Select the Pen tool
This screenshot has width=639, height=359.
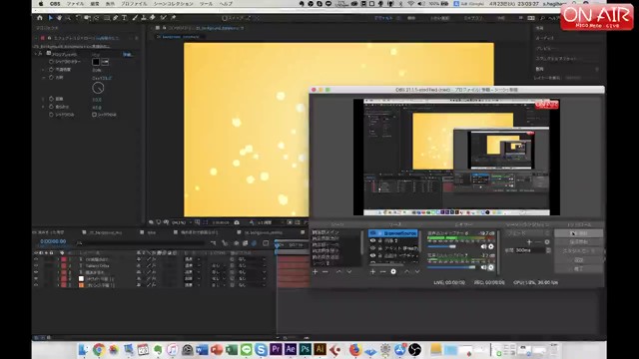116,18
